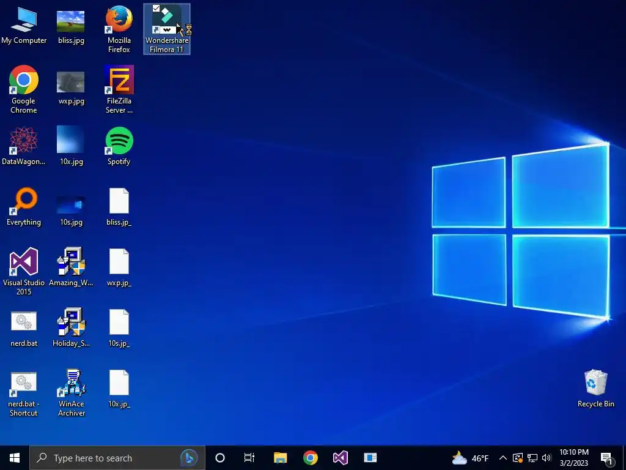This screenshot has width=626, height=470.
Task: Expand the hidden system tray icons
Action: click(503, 458)
